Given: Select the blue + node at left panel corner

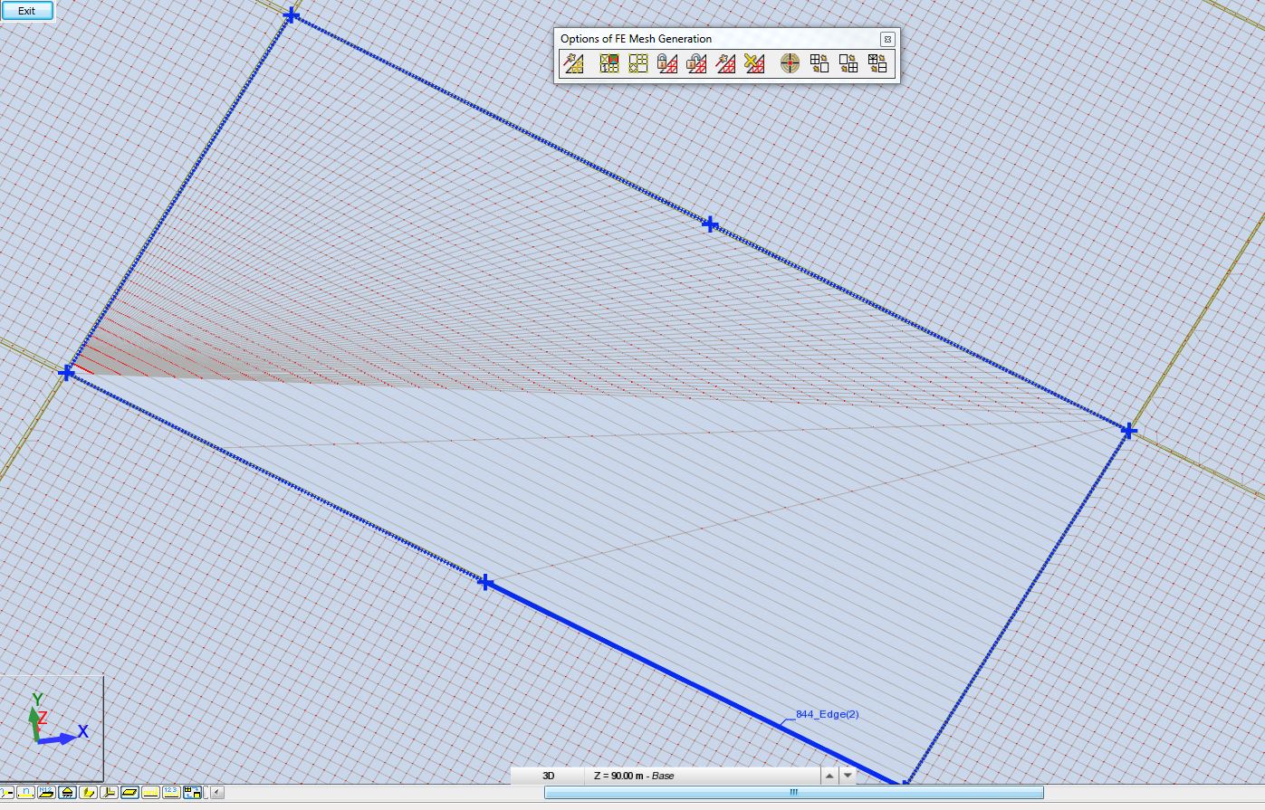Looking at the screenshot, I should click(x=67, y=373).
